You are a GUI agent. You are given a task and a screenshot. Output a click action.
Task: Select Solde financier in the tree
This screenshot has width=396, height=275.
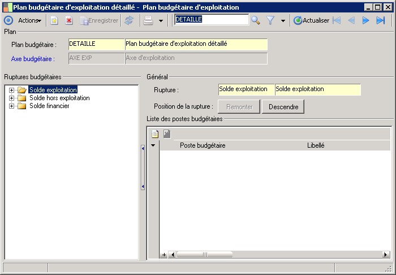click(49, 106)
